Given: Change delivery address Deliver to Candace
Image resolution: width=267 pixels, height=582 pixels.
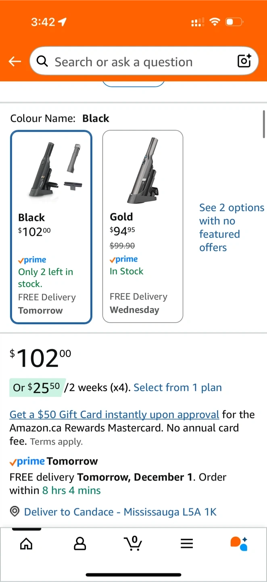Looking at the screenshot, I should point(120,512).
